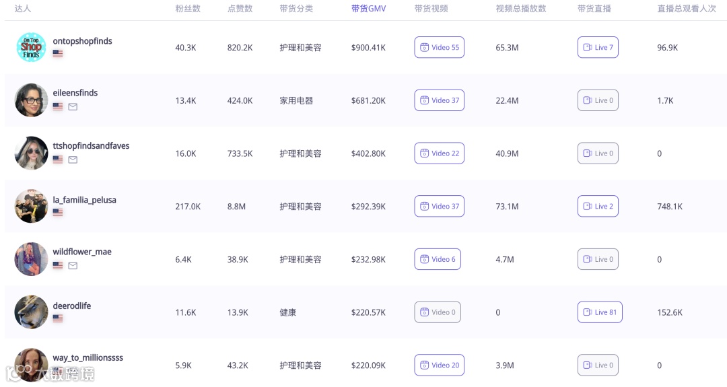This screenshot has width=727, height=387.
Task: Click the US flag under ontopshopfinds
Action: 57,54
